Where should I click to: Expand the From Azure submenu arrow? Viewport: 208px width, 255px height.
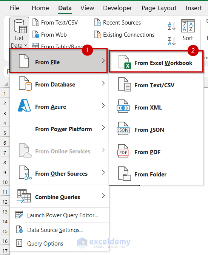(103, 105)
